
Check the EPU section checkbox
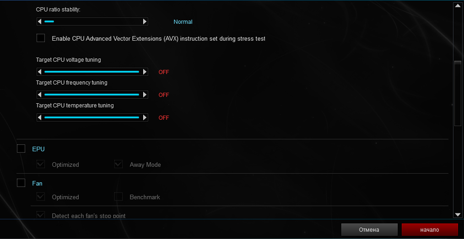coord(21,149)
